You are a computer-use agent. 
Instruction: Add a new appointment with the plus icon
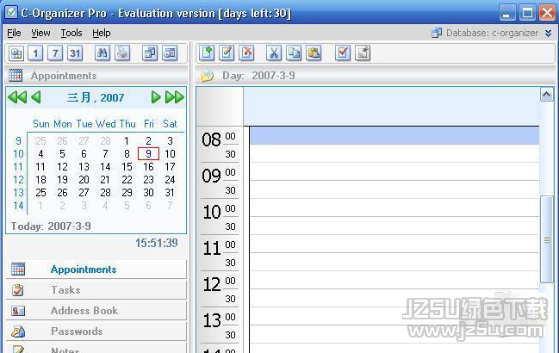[207, 53]
